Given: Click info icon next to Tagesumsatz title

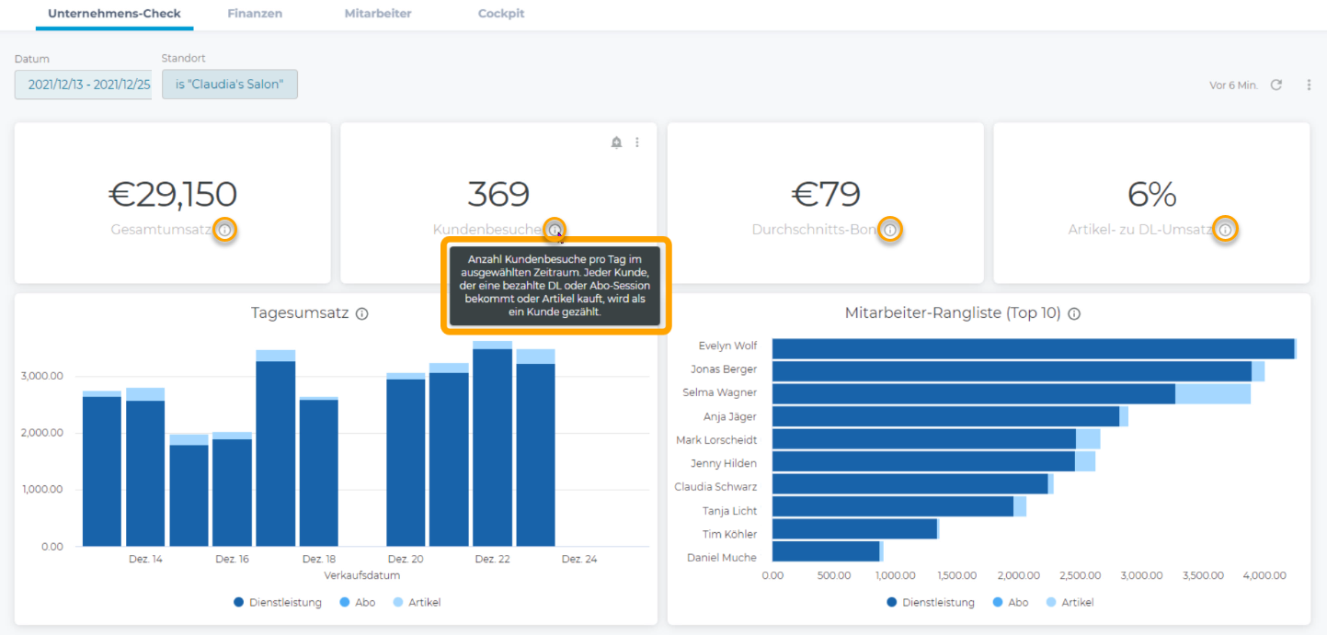Looking at the screenshot, I should (362, 314).
